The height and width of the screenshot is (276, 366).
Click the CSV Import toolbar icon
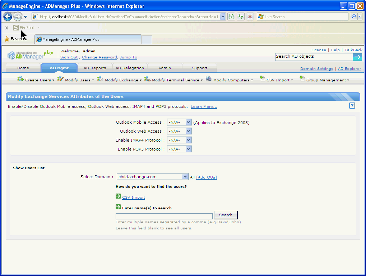click(262, 79)
